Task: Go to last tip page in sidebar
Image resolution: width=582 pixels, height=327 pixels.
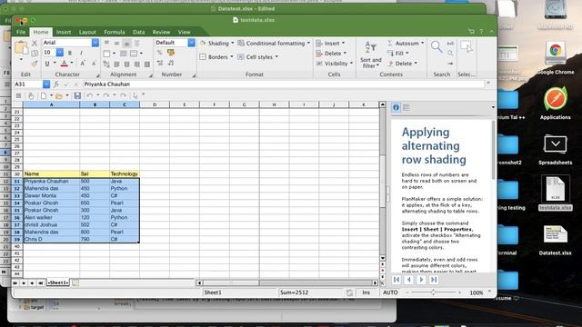Action: coord(434,280)
